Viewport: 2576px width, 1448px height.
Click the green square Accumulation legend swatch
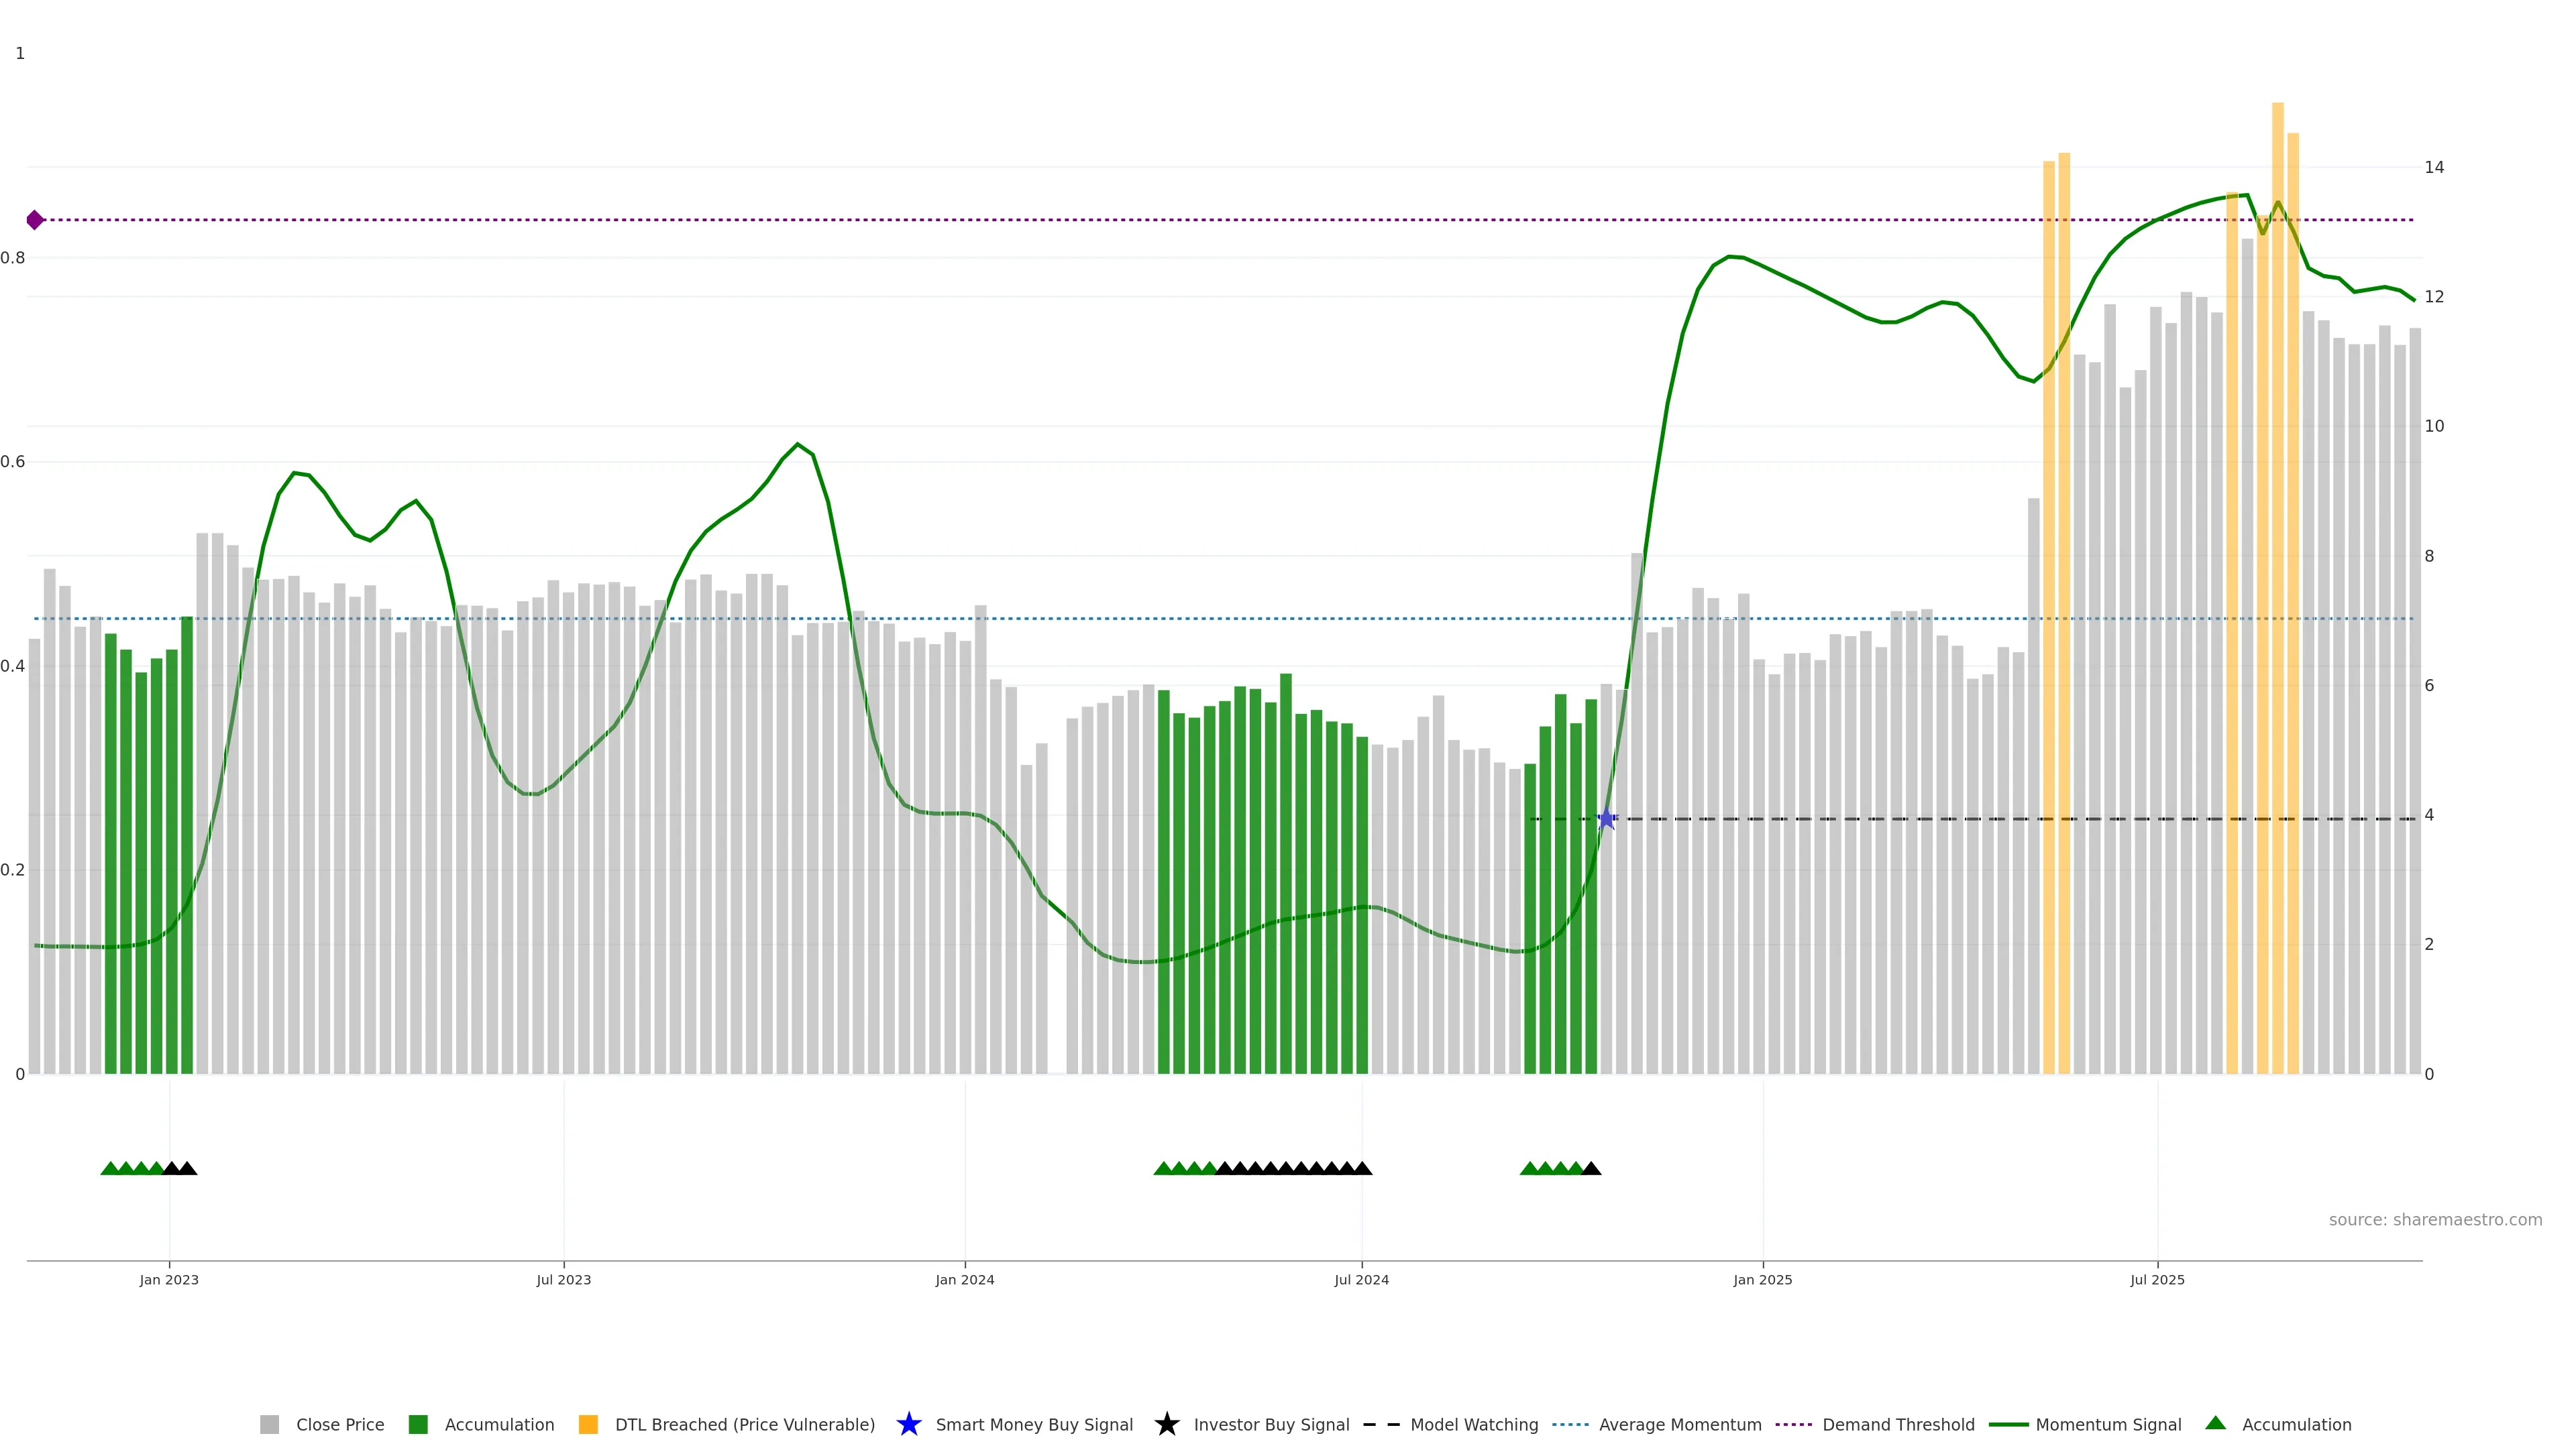tap(418, 1424)
